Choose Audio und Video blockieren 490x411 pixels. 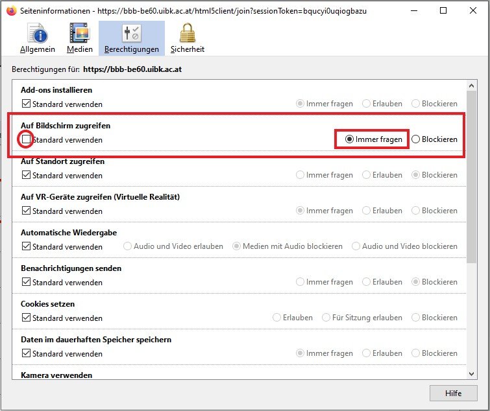[356, 246]
